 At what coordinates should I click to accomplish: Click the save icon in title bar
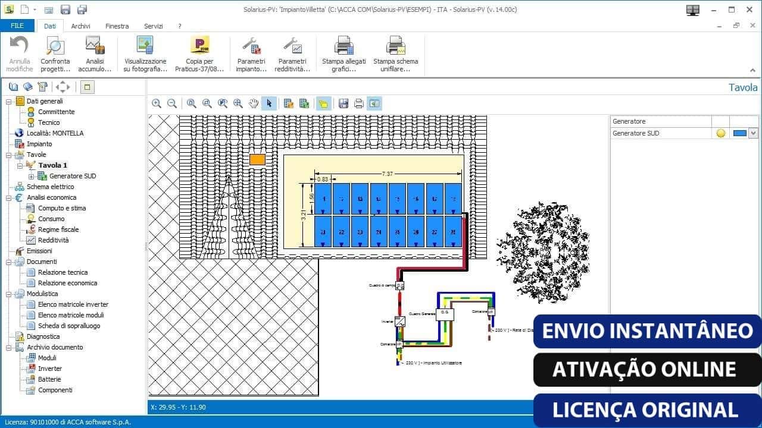click(x=65, y=10)
